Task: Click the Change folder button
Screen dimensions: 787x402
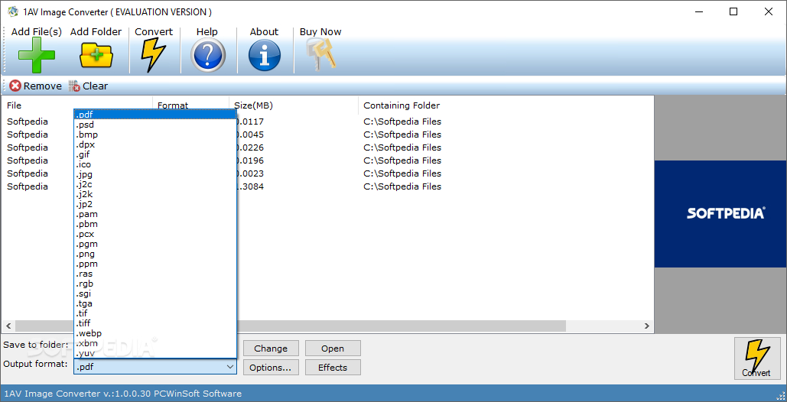Action: pyautogui.click(x=271, y=349)
